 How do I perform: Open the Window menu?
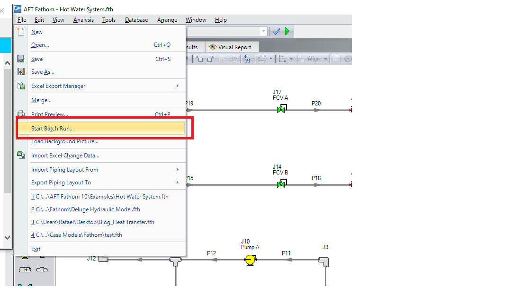pos(196,20)
